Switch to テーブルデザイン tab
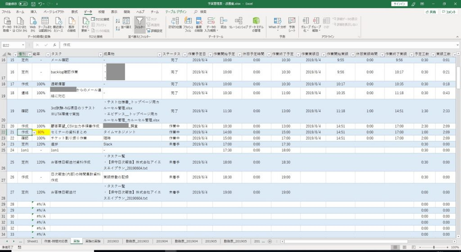461x252 pixels. pyautogui.click(x=176, y=12)
